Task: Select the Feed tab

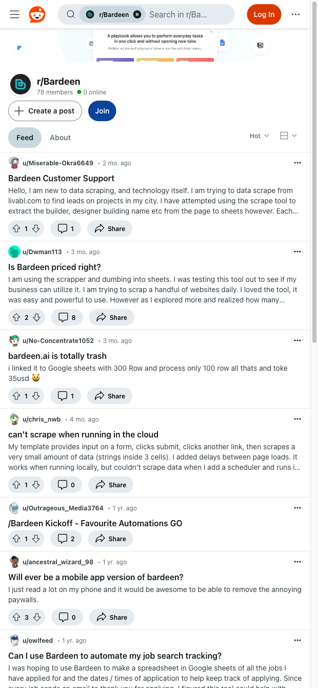Action: click(x=25, y=138)
